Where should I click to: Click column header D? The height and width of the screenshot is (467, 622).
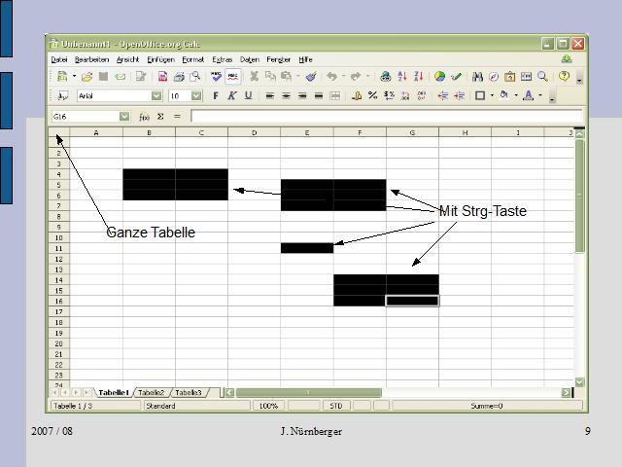point(255,132)
